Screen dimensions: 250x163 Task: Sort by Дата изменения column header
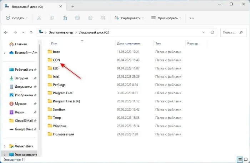129,43
